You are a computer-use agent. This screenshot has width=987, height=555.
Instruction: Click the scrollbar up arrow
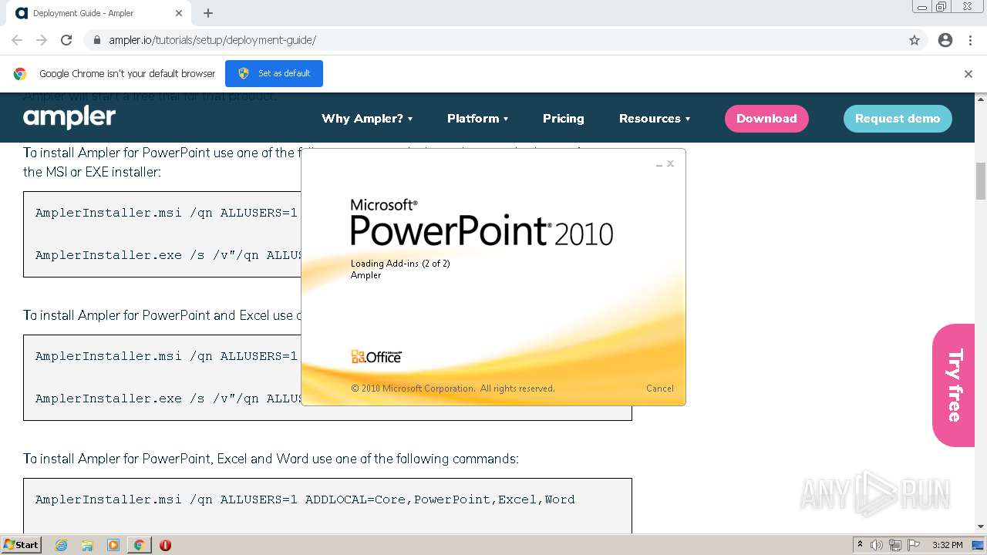coord(981,99)
